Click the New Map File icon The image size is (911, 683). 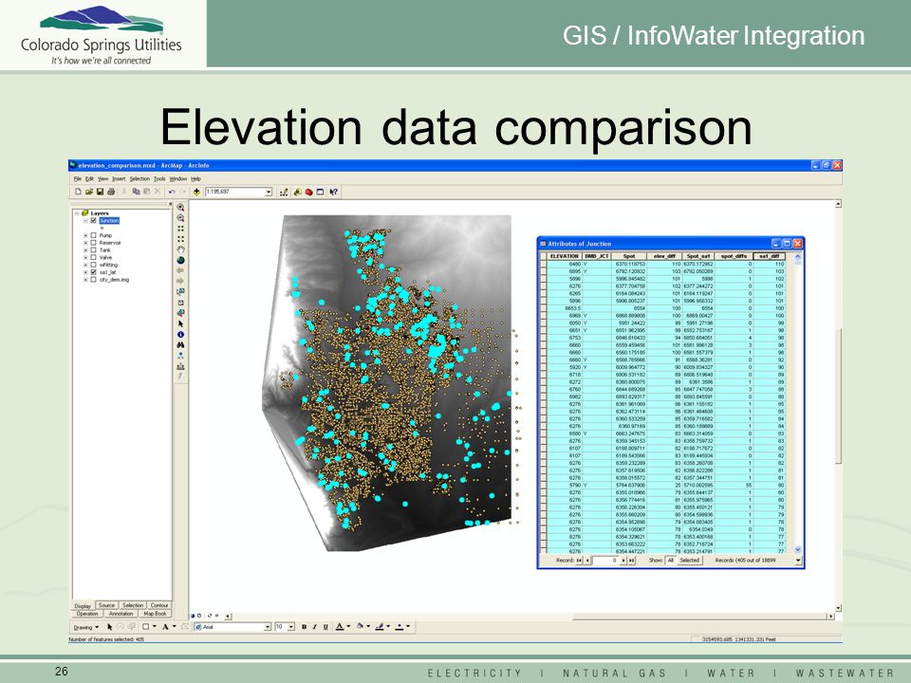(x=78, y=192)
